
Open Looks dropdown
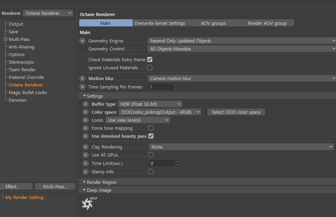coord(137,120)
